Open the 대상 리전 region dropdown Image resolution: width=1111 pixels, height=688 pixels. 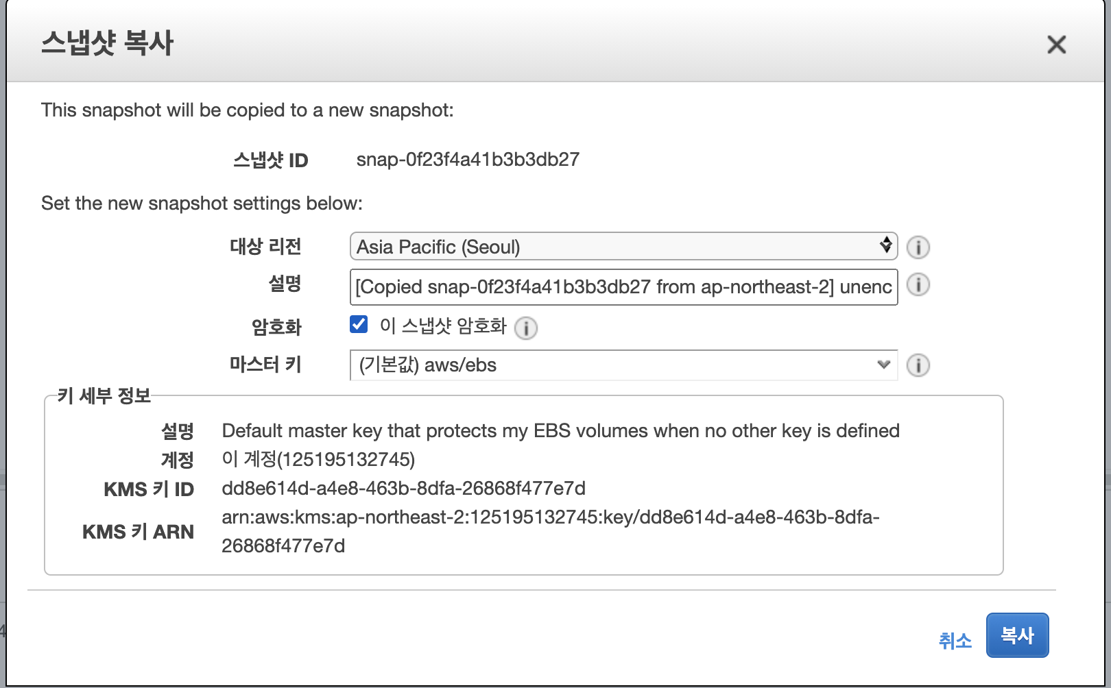click(x=623, y=247)
